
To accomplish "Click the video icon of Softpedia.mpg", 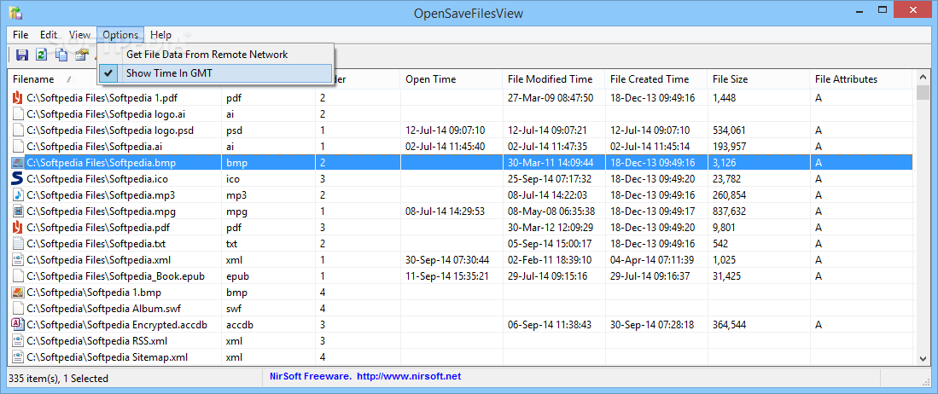I will [x=18, y=211].
